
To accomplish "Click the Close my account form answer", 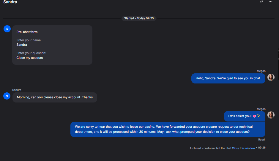I will click(30, 58).
